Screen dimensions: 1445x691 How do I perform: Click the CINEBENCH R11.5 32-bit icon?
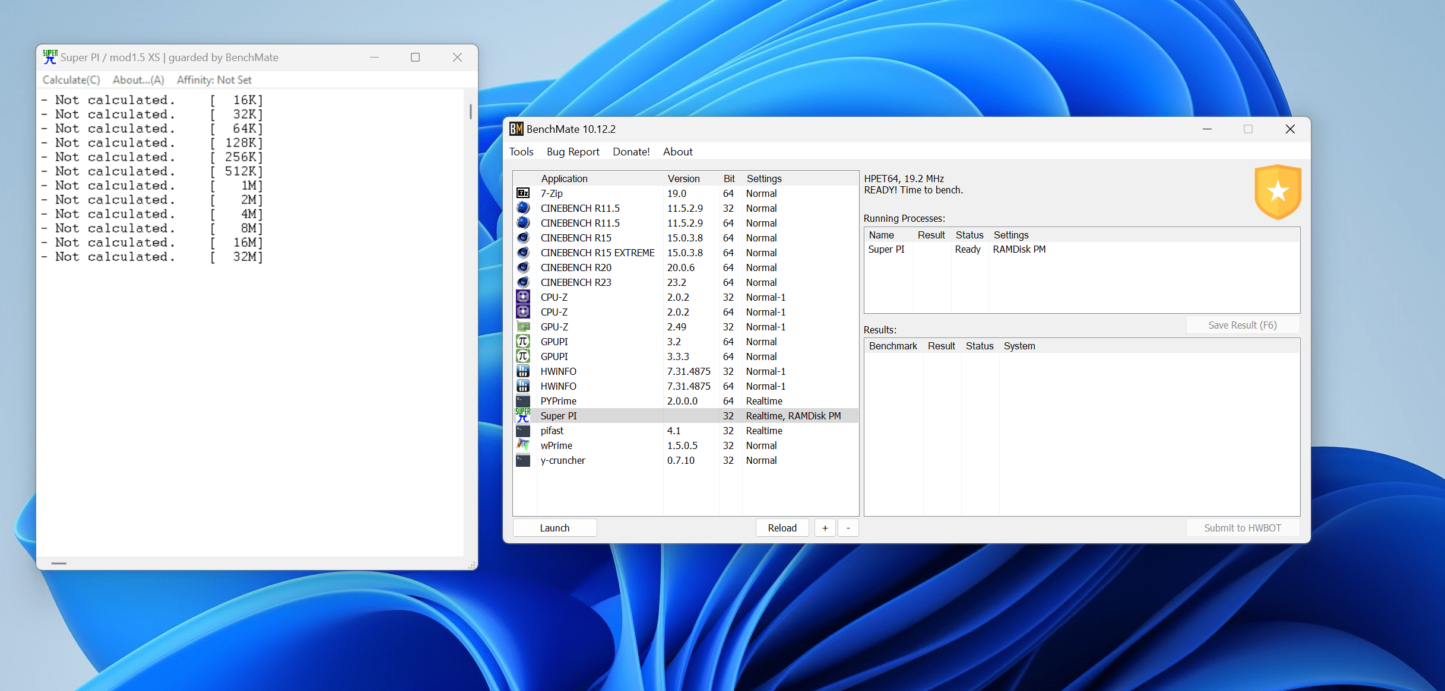pos(523,208)
